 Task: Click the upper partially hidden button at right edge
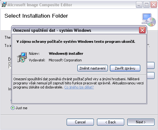[x=151, y=65]
